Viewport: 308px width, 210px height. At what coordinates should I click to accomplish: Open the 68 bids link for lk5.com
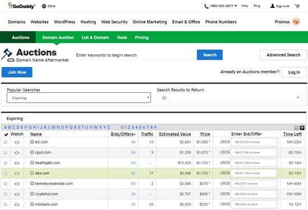[x=133, y=142]
